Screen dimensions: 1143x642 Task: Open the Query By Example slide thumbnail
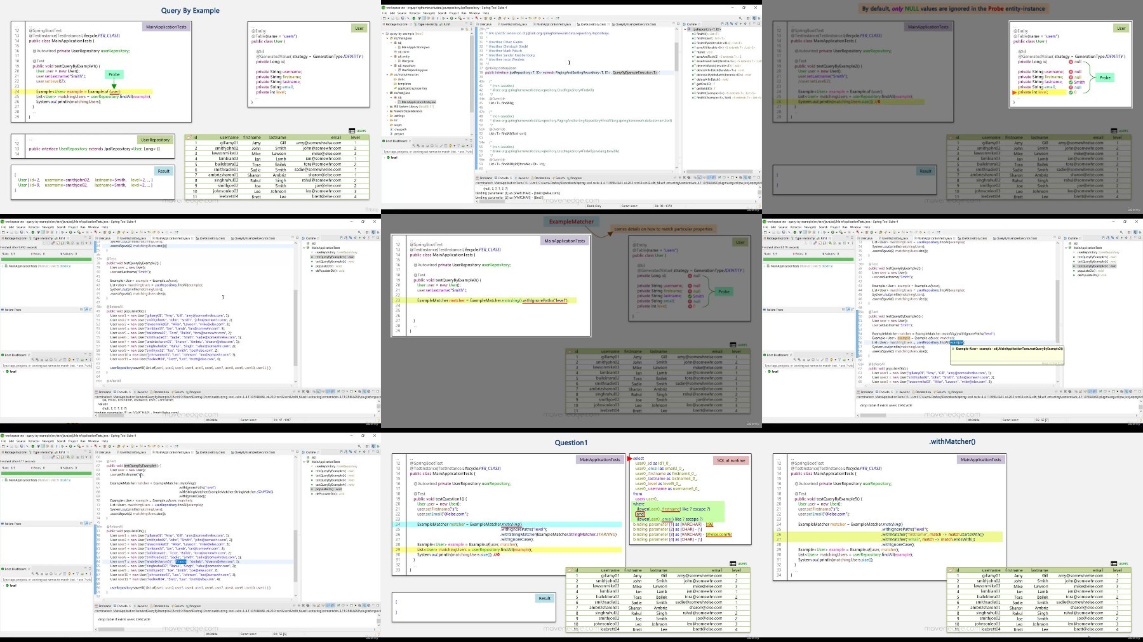click(x=190, y=107)
